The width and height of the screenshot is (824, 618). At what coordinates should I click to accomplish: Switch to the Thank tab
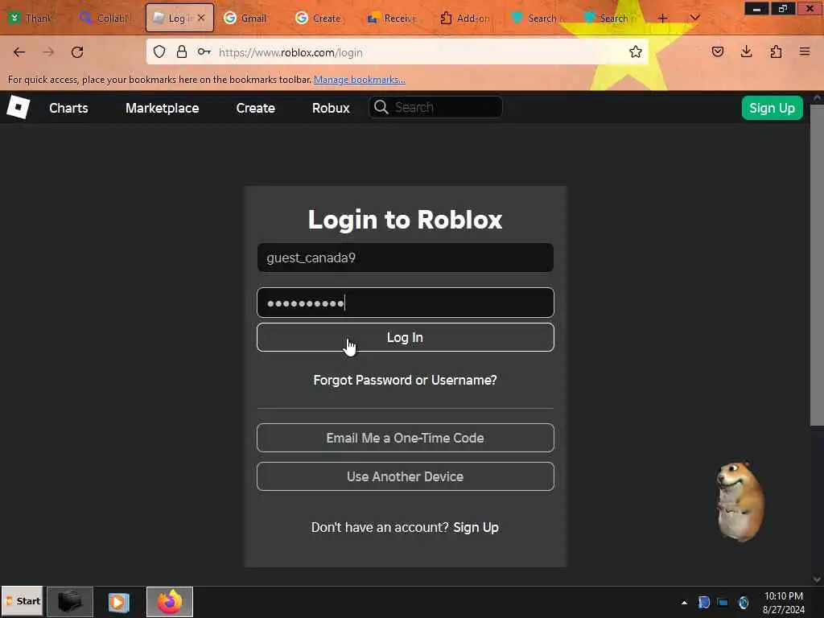point(31,18)
